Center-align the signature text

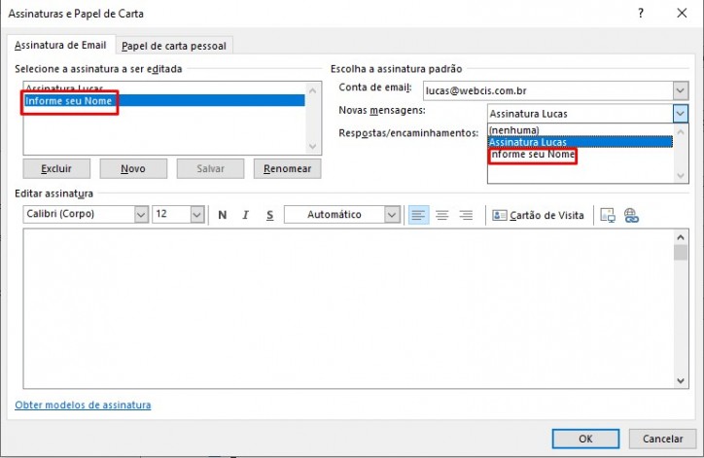pos(442,215)
